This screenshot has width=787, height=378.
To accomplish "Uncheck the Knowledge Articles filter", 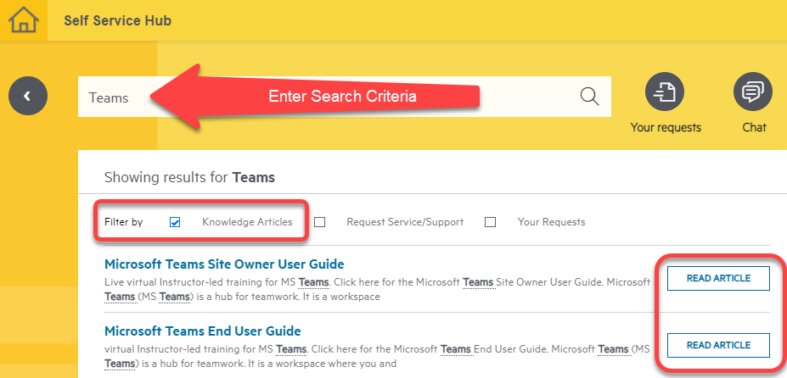I will point(175,222).
